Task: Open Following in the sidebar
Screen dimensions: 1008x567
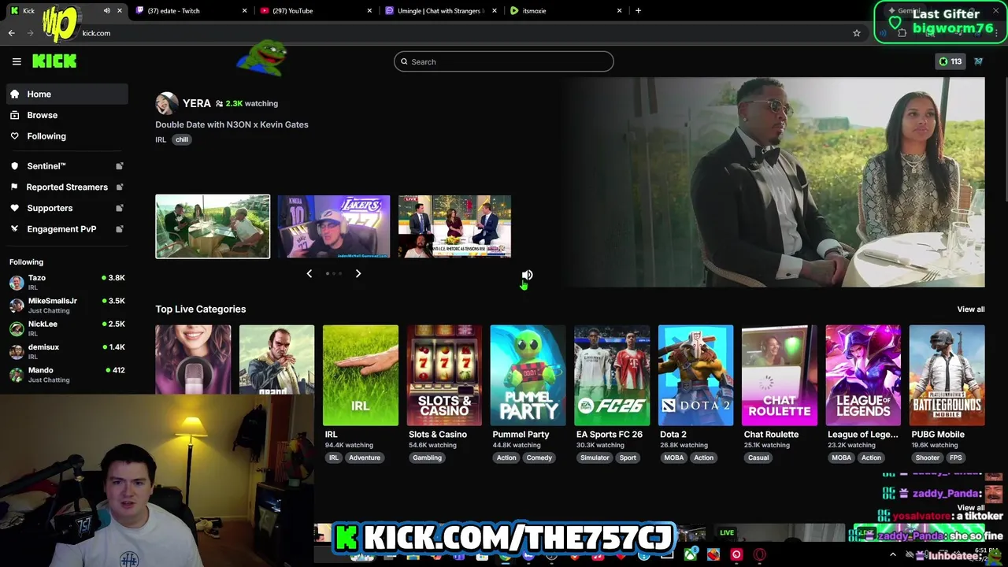Action: pos(67,136)
